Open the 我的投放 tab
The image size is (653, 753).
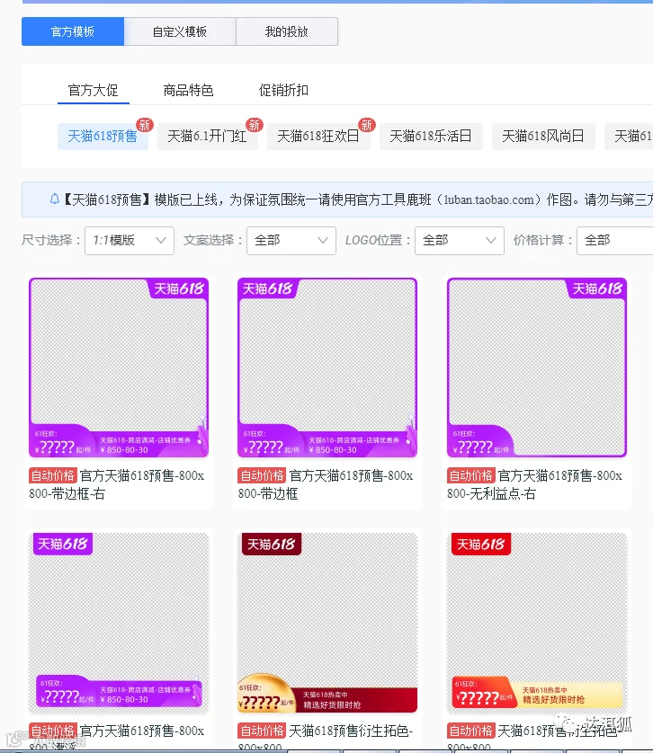pyautogui.click(x=287, y=31)
